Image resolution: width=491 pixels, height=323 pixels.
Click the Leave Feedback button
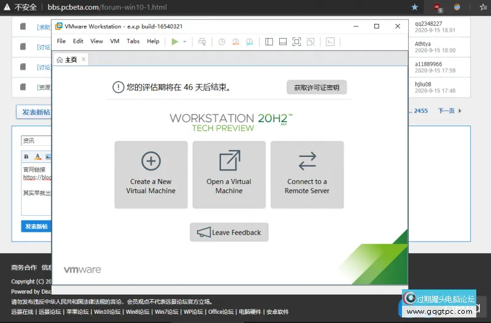[x=229, y=232]
